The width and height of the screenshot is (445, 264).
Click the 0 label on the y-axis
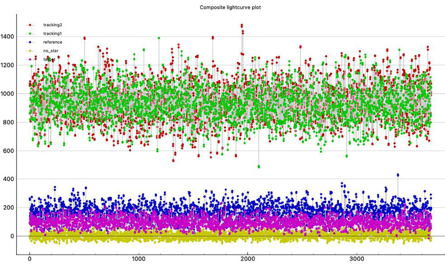pyautogui.click(x=12, y=236)
